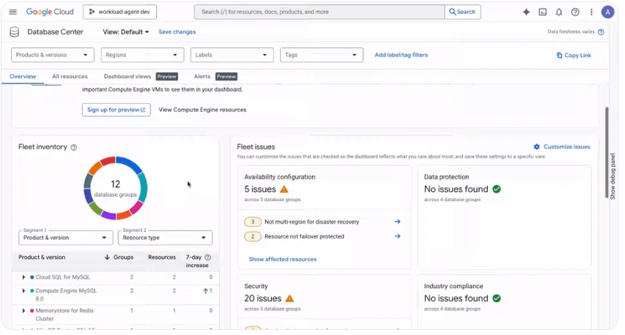Click the Preview badge beside Dashboard views
625x335 pixels.
click(x=167, y=76)
